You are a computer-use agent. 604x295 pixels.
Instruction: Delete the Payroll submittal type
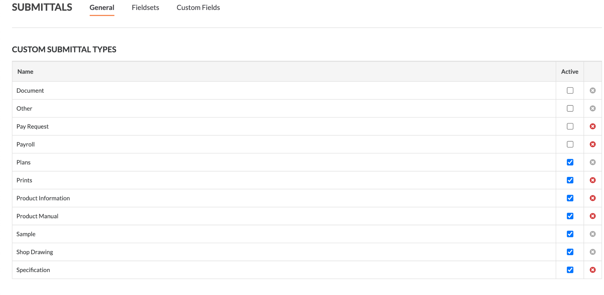tap(593, 144)
